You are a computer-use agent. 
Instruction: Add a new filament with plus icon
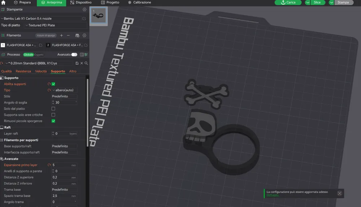tap(61, 35)
